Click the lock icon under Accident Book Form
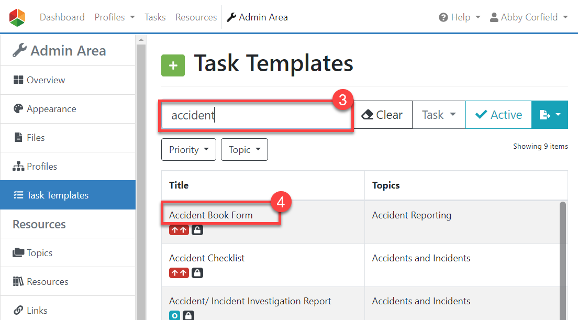This screenshot has width=578, height=320. point(197,230)
